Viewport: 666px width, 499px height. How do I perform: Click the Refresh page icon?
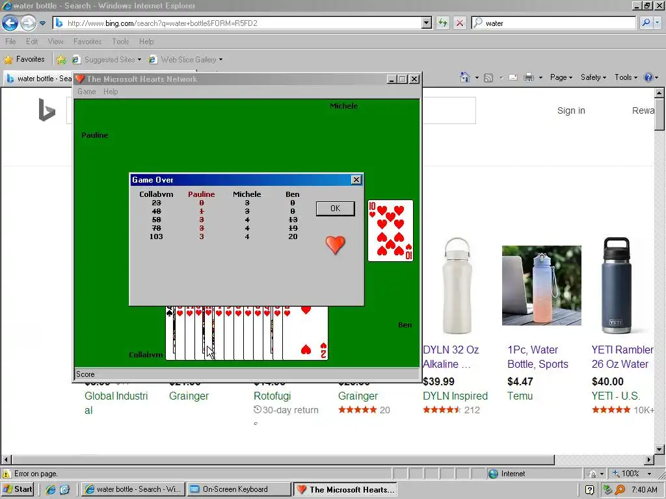coord(442,23)
